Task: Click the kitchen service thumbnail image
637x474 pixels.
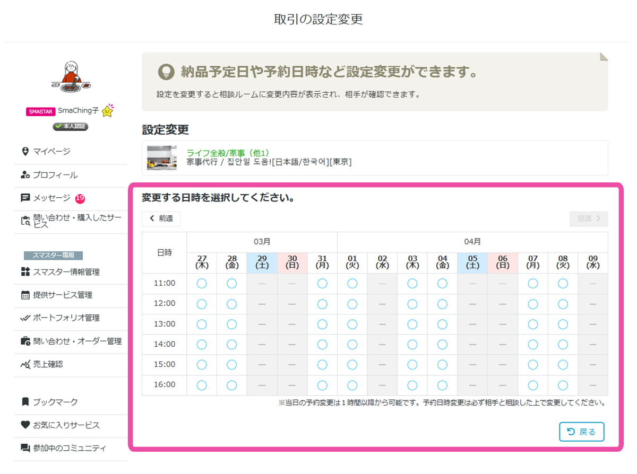Action: pyautogui.click(x=162, y=157)
